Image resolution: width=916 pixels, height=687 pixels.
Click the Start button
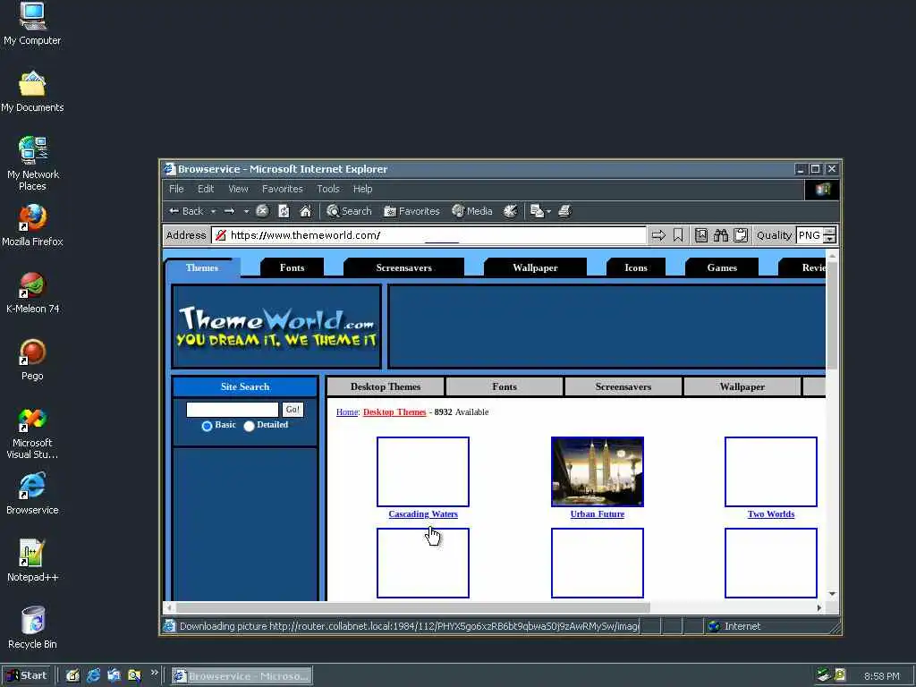(27, 675)
